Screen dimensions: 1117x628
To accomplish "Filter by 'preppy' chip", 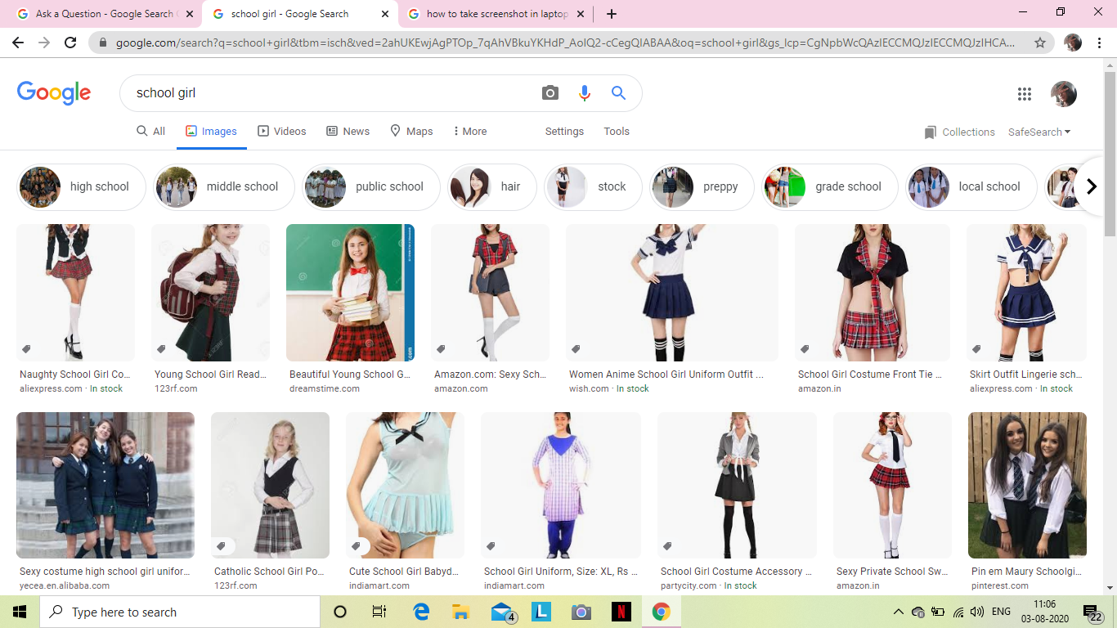I will (x=702, y=186).
